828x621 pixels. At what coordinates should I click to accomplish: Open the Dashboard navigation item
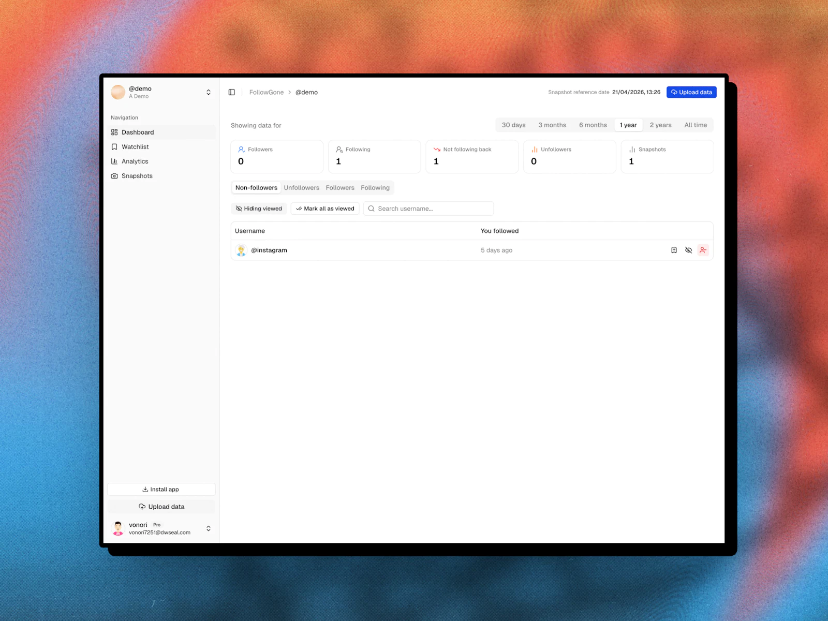(x=161, y=132)
